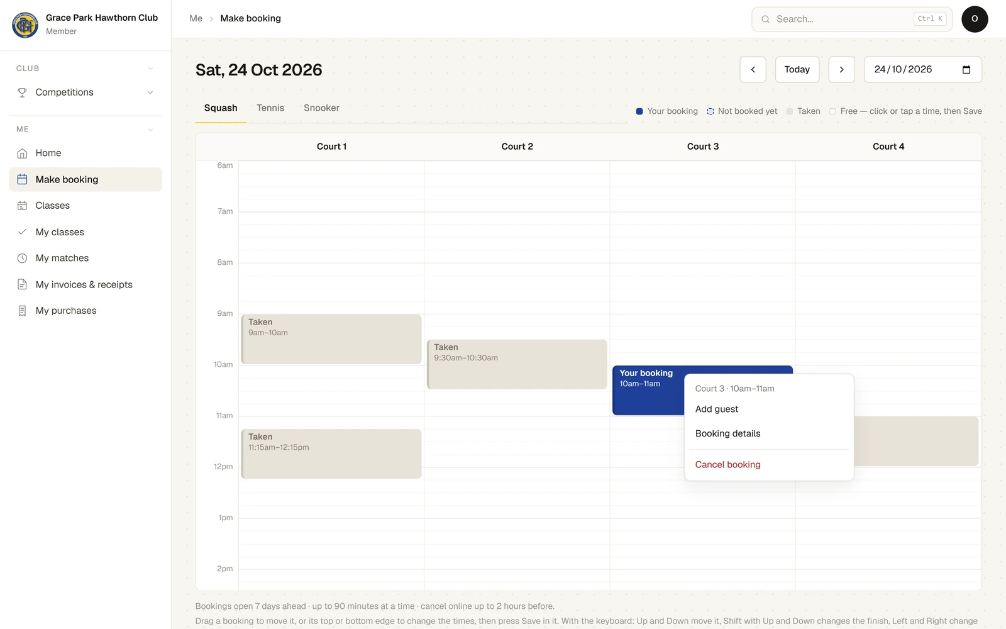
Task: Click the Home house icon
Action: pos(22,153)
